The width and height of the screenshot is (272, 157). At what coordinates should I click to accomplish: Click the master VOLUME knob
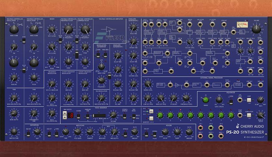256,29
